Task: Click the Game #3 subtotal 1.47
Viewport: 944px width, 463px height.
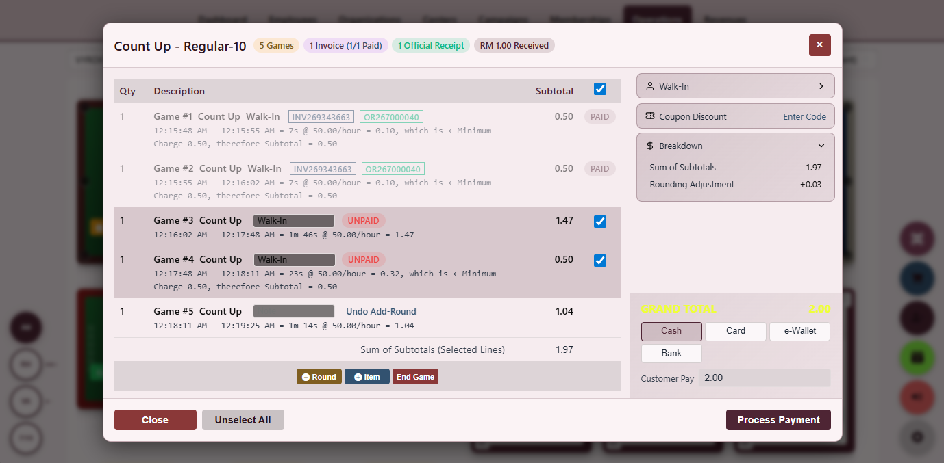Action: click(564, 221)
